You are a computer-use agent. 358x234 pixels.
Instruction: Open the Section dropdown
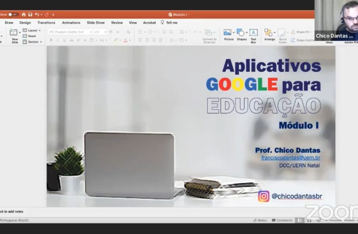point(32,42)
